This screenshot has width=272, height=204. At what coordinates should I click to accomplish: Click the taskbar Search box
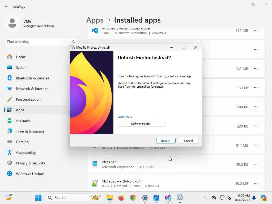coord(74,198)
